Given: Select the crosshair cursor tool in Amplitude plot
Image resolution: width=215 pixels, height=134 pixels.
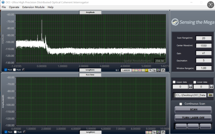Looking at the screenshot, I should [154, 70].
